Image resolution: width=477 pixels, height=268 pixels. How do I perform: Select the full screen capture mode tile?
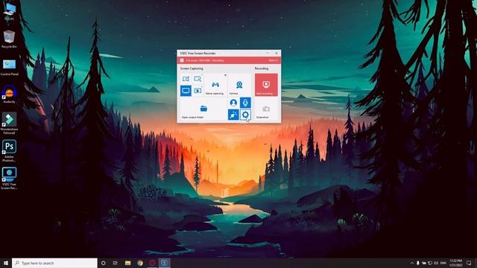[x=186, y=91]
